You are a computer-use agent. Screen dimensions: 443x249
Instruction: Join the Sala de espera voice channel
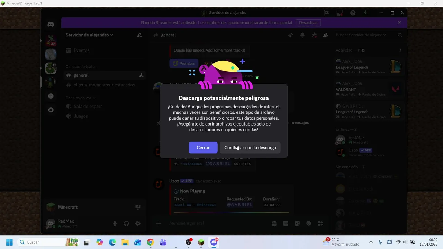[x=105, y=107]
